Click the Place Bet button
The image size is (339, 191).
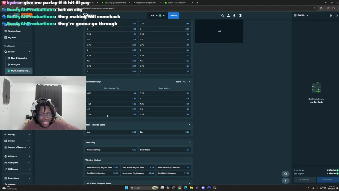328,180
